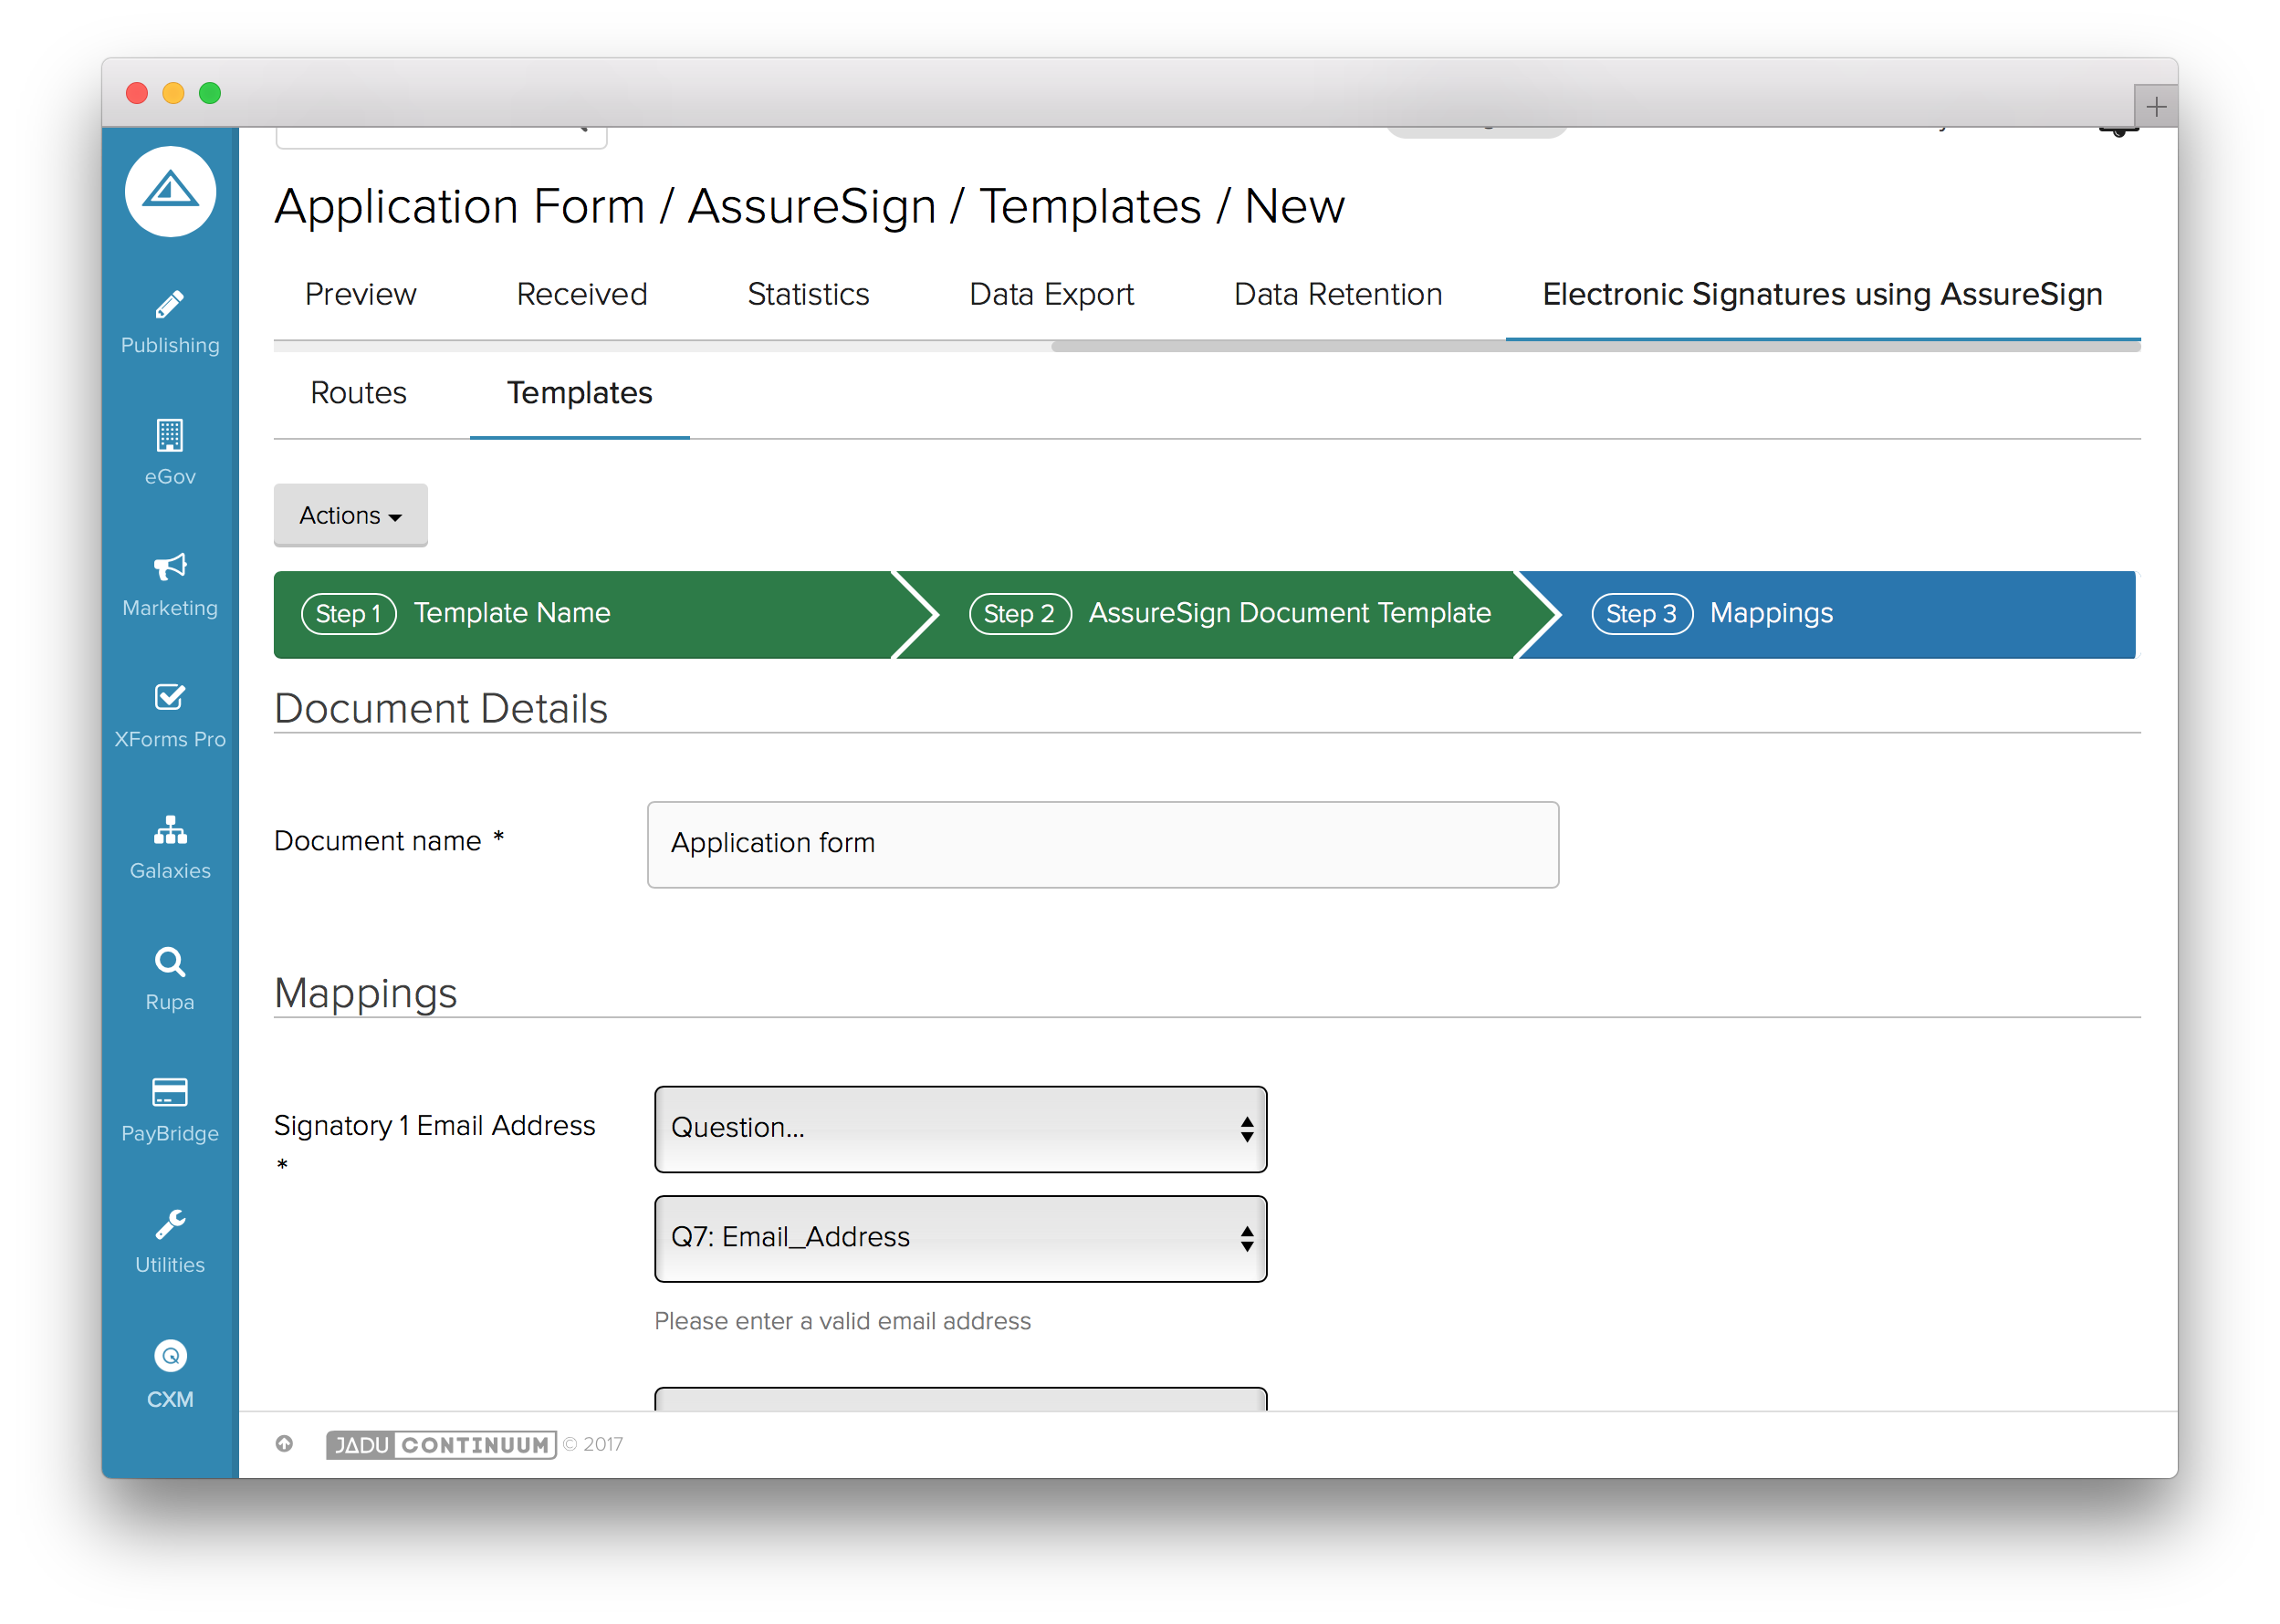Screen dimensions: 2280x1624
Task: Open the eGov building icon
Action: point(169,436)
